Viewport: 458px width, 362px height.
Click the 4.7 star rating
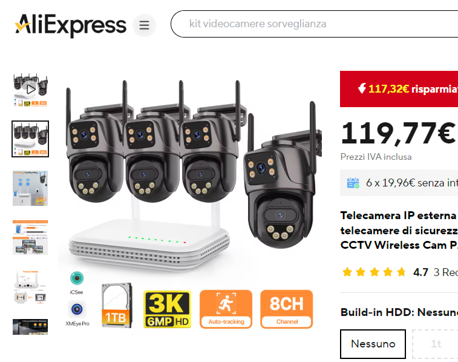420,272
